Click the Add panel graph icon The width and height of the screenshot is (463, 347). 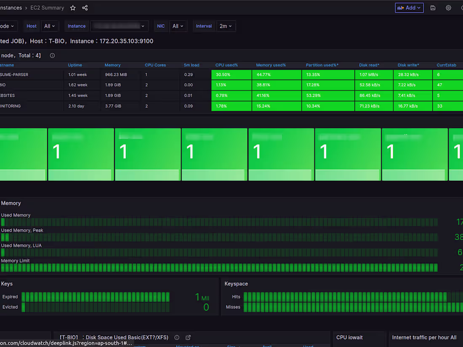pyautogui.click(x=400, y=8)
